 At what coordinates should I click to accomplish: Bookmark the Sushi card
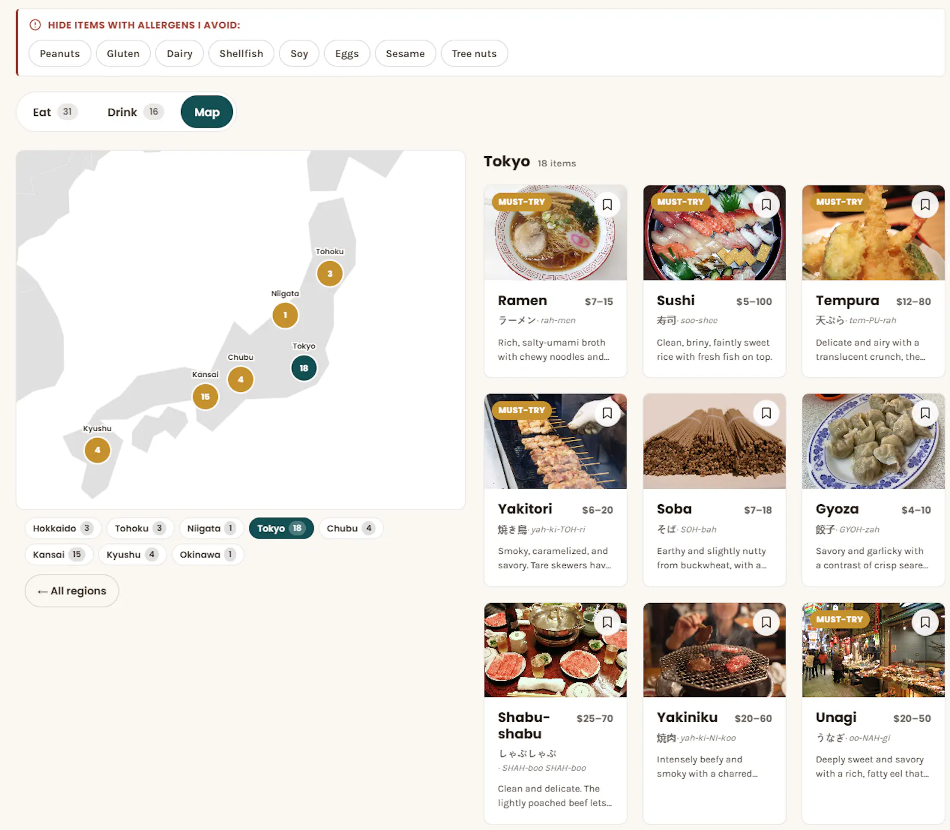tap(766, 205)
